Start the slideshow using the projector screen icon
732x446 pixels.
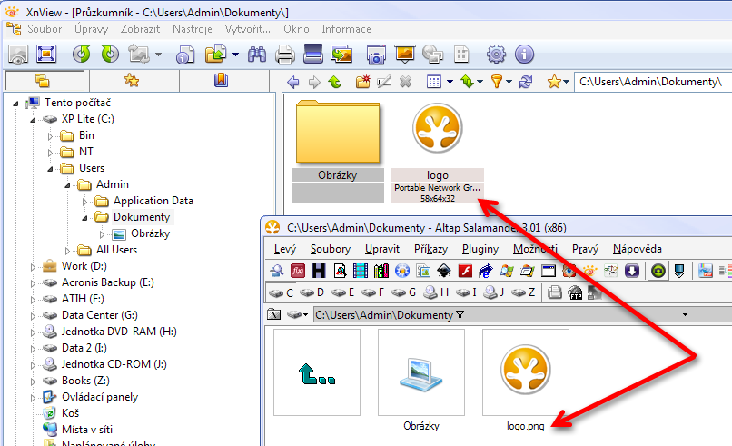tap(405, 55)
